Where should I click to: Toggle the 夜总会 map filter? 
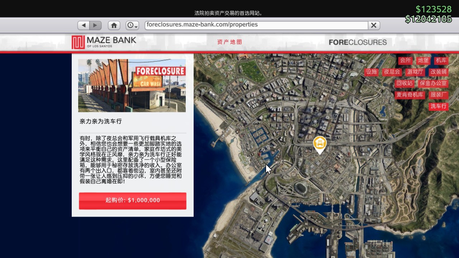pyautogui.click(x=392, y=72)
